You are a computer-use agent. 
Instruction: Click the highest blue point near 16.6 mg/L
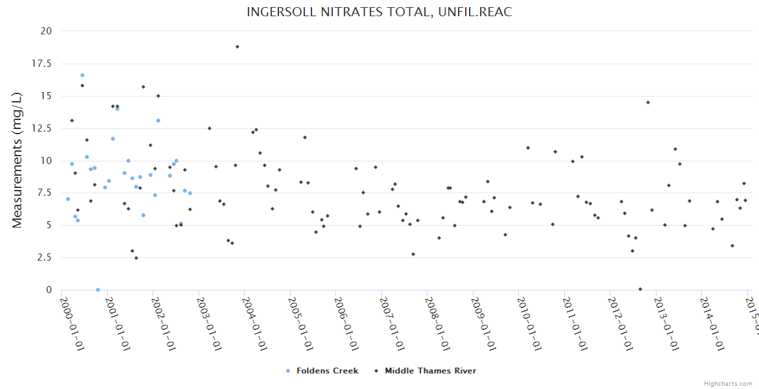pos(82,75)
